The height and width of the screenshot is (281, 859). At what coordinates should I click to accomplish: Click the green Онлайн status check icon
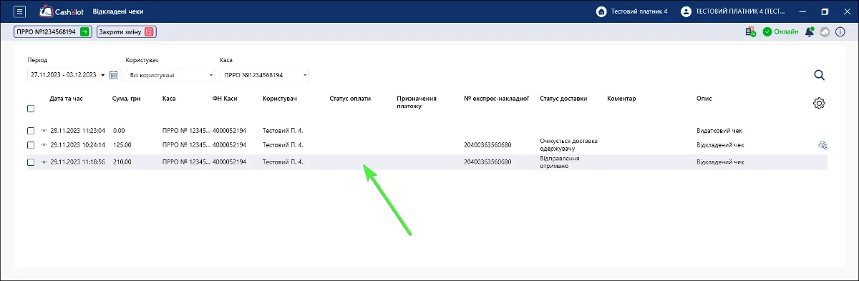[767, 32]
